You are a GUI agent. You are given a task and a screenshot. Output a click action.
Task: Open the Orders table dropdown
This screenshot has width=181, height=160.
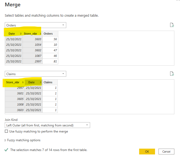(x=36, y=25)
